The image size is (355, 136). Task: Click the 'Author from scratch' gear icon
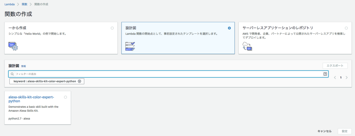13,46
